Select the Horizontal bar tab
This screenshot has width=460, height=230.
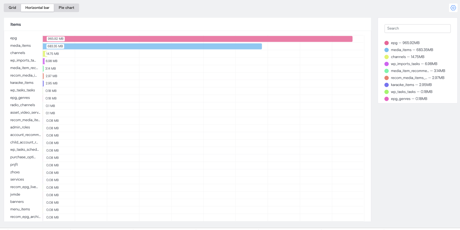(37, 8)
